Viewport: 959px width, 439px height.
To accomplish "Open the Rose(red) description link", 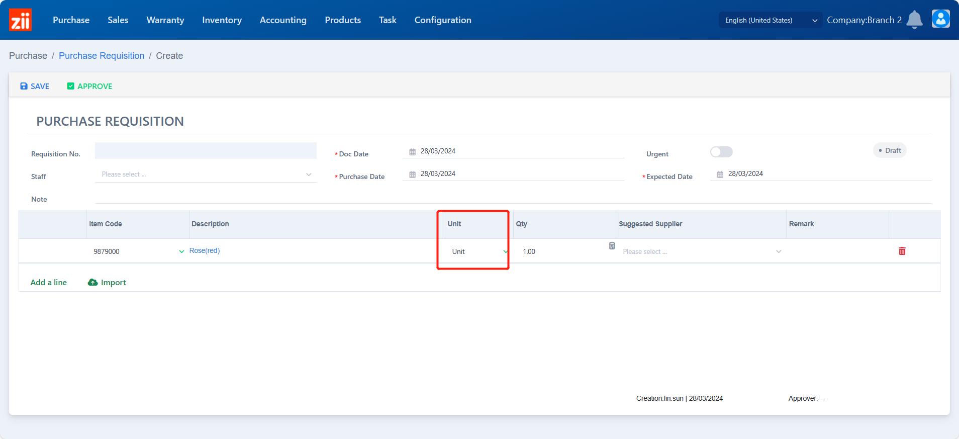I will pos(205,250).
